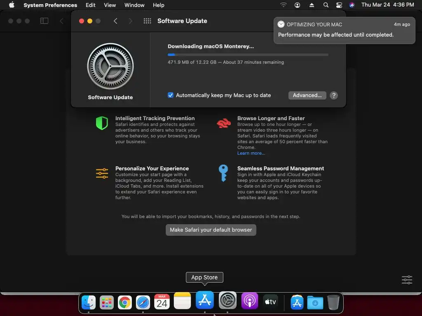Click the date and time clock
The height and width of the screenshot is (316, 422).
(x=387, y=5)
